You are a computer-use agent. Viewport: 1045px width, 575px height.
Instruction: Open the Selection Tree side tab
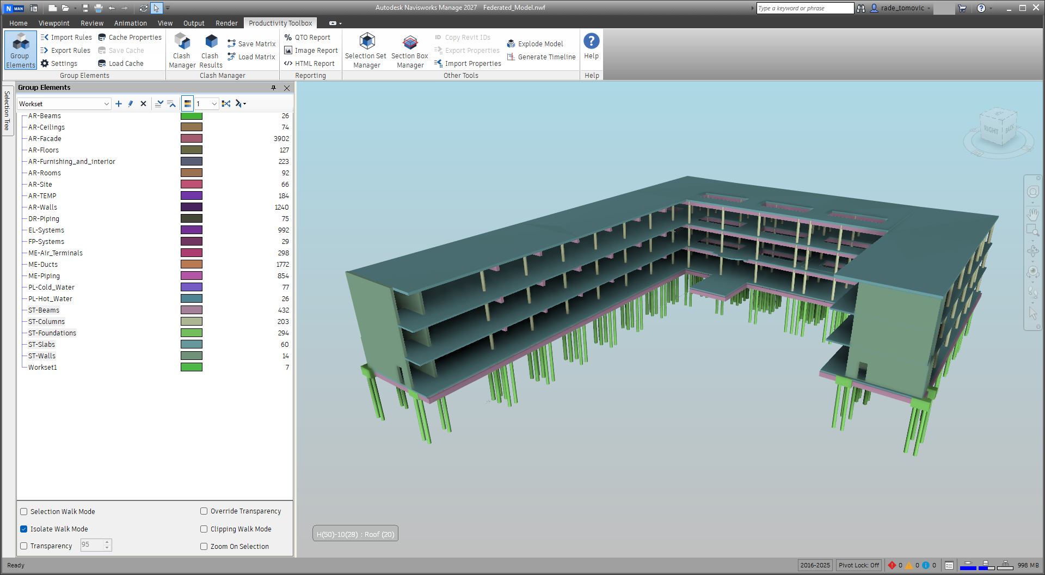[7, 111]
